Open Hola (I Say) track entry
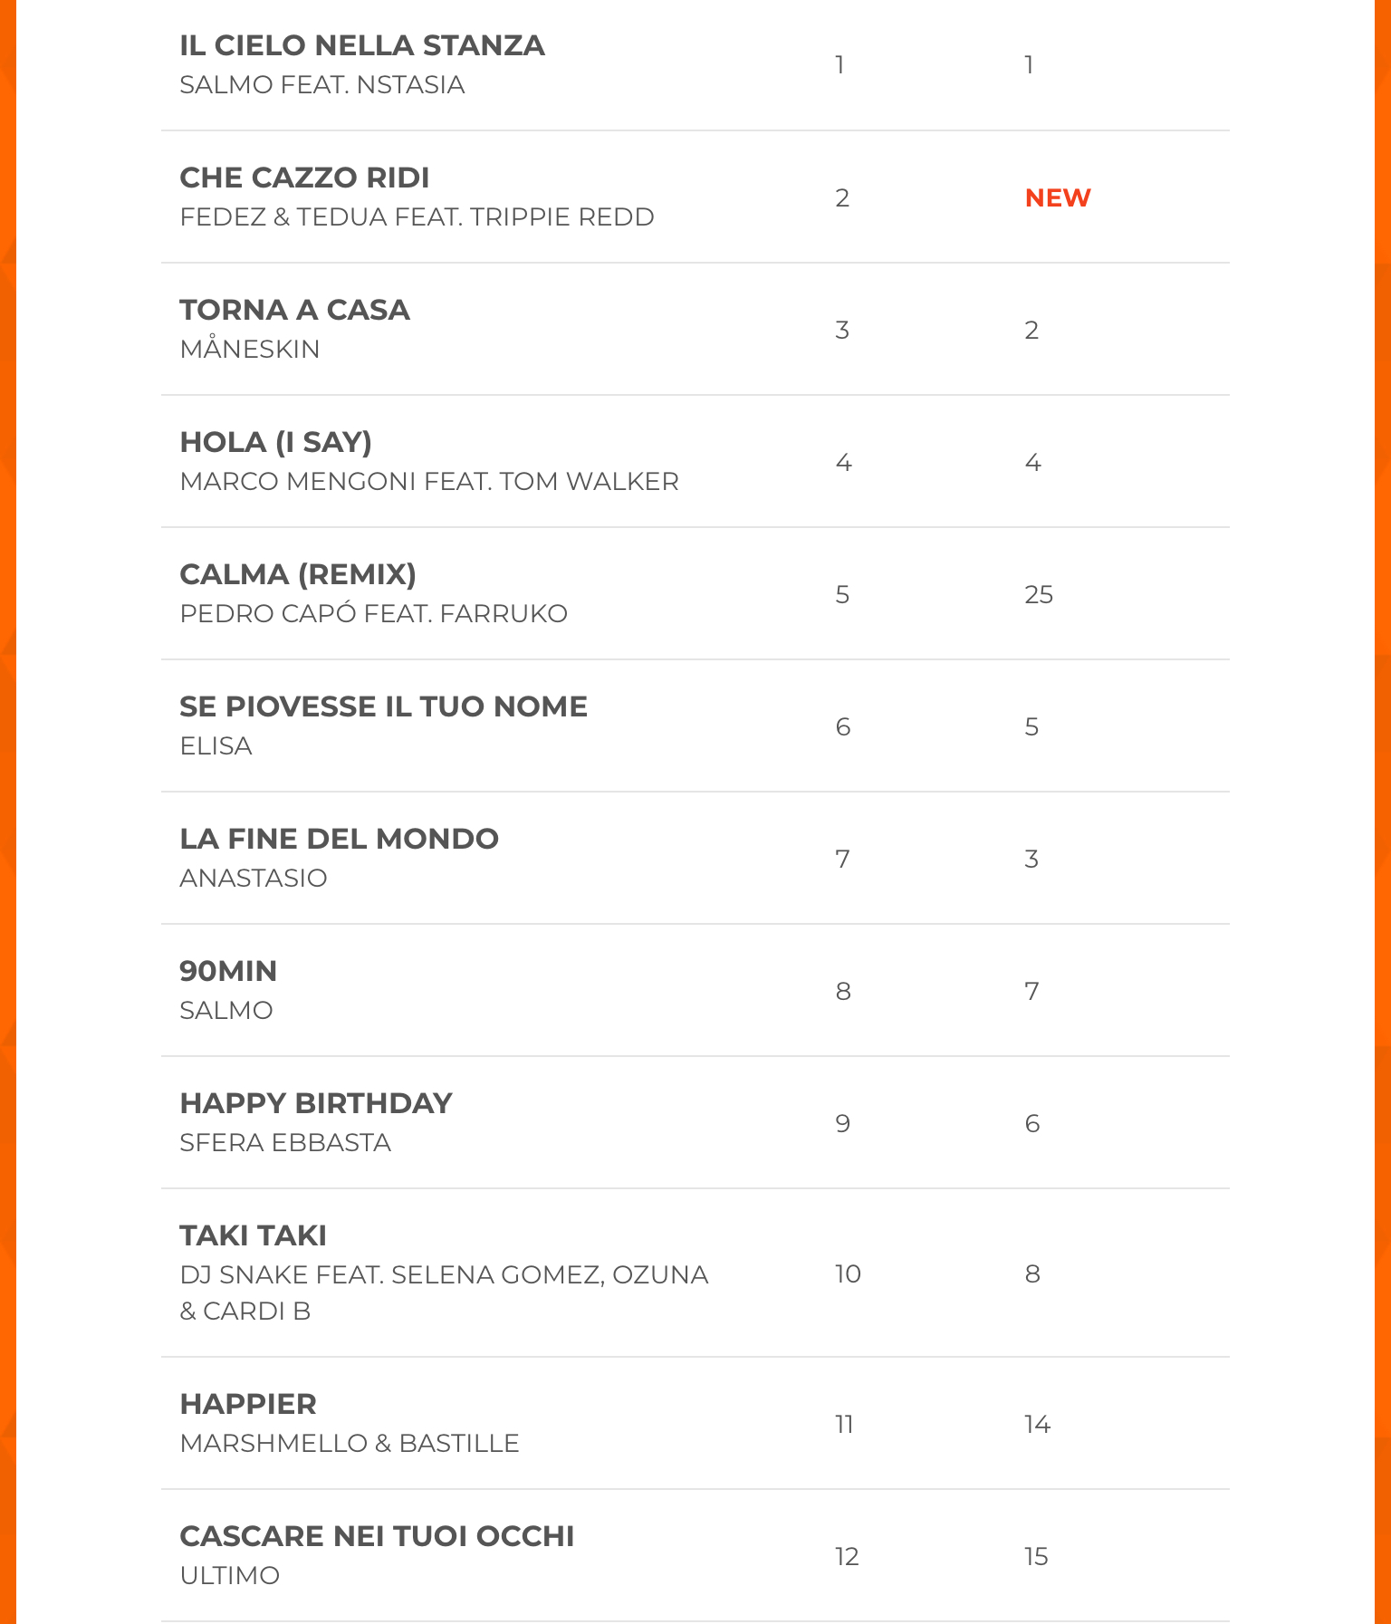This screenshot has height=1624, width=1391. click(275, 442)
